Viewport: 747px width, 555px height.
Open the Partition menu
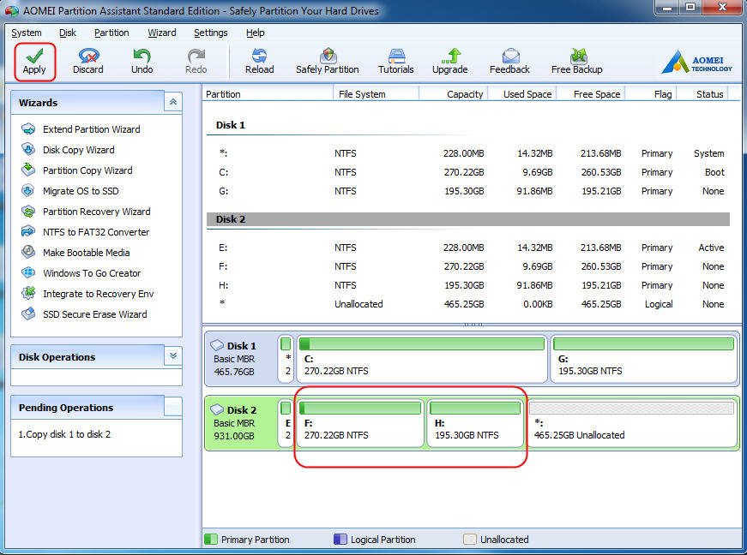click(x=111, y=33)
